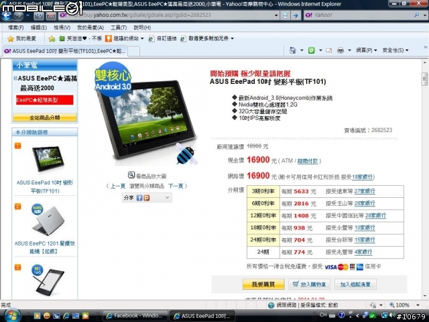Select the ASUS EeePad browser tab
The image size is (429, 322).
pos(64,51)
